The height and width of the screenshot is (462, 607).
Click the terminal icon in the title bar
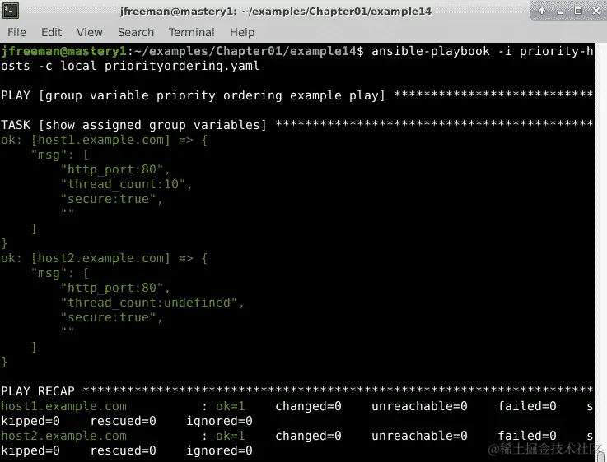[x=11, y=11]
